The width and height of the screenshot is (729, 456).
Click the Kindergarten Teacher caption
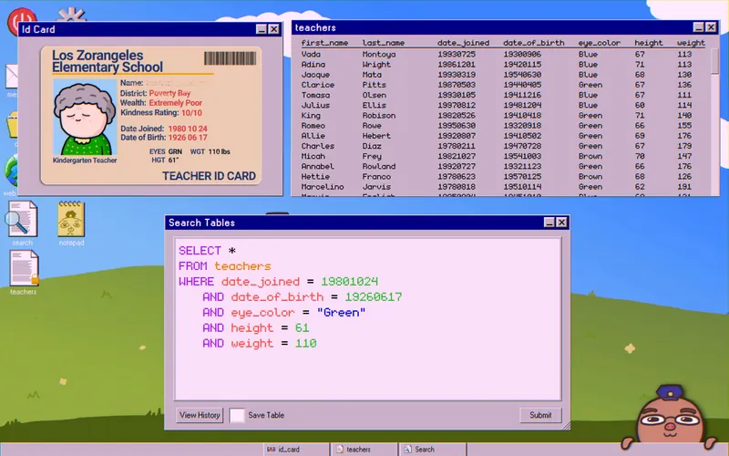click(x=85, y=161)
